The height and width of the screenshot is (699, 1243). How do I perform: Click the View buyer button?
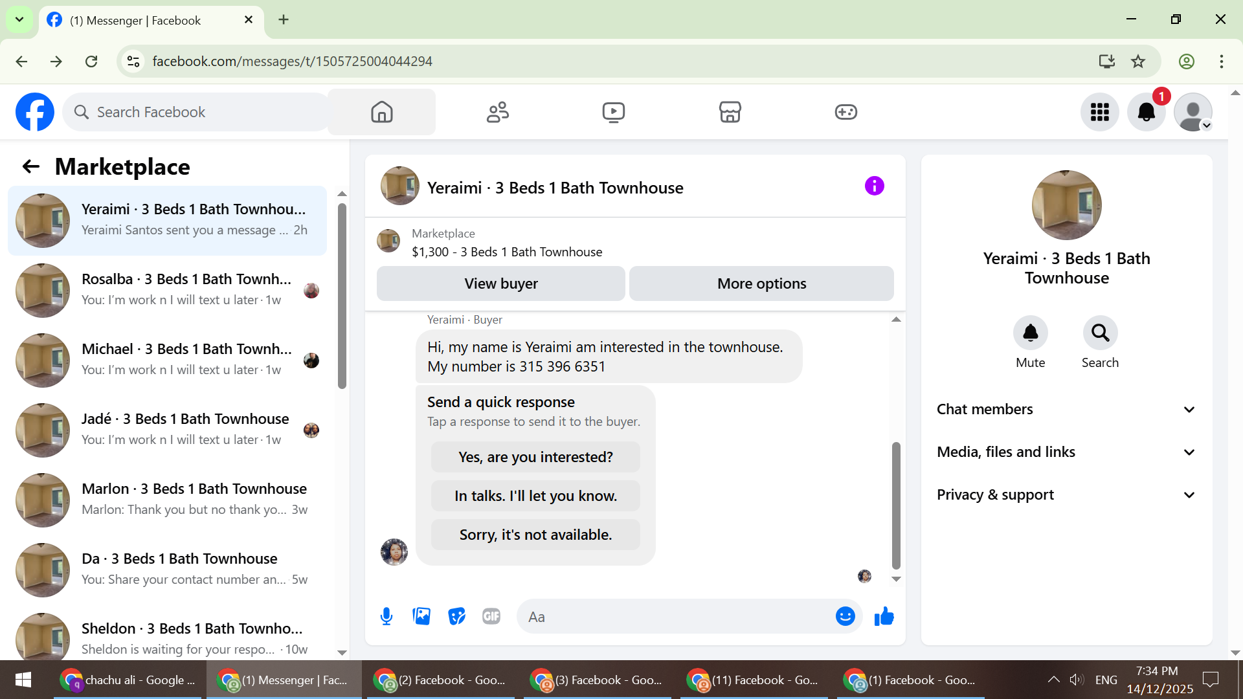tap(500, 283)
